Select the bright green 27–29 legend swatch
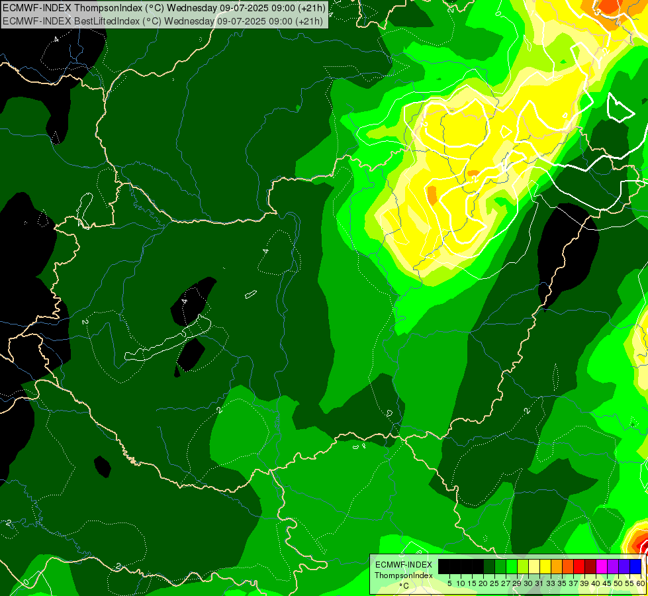This screenshot has height=596, width=648. 512,567
